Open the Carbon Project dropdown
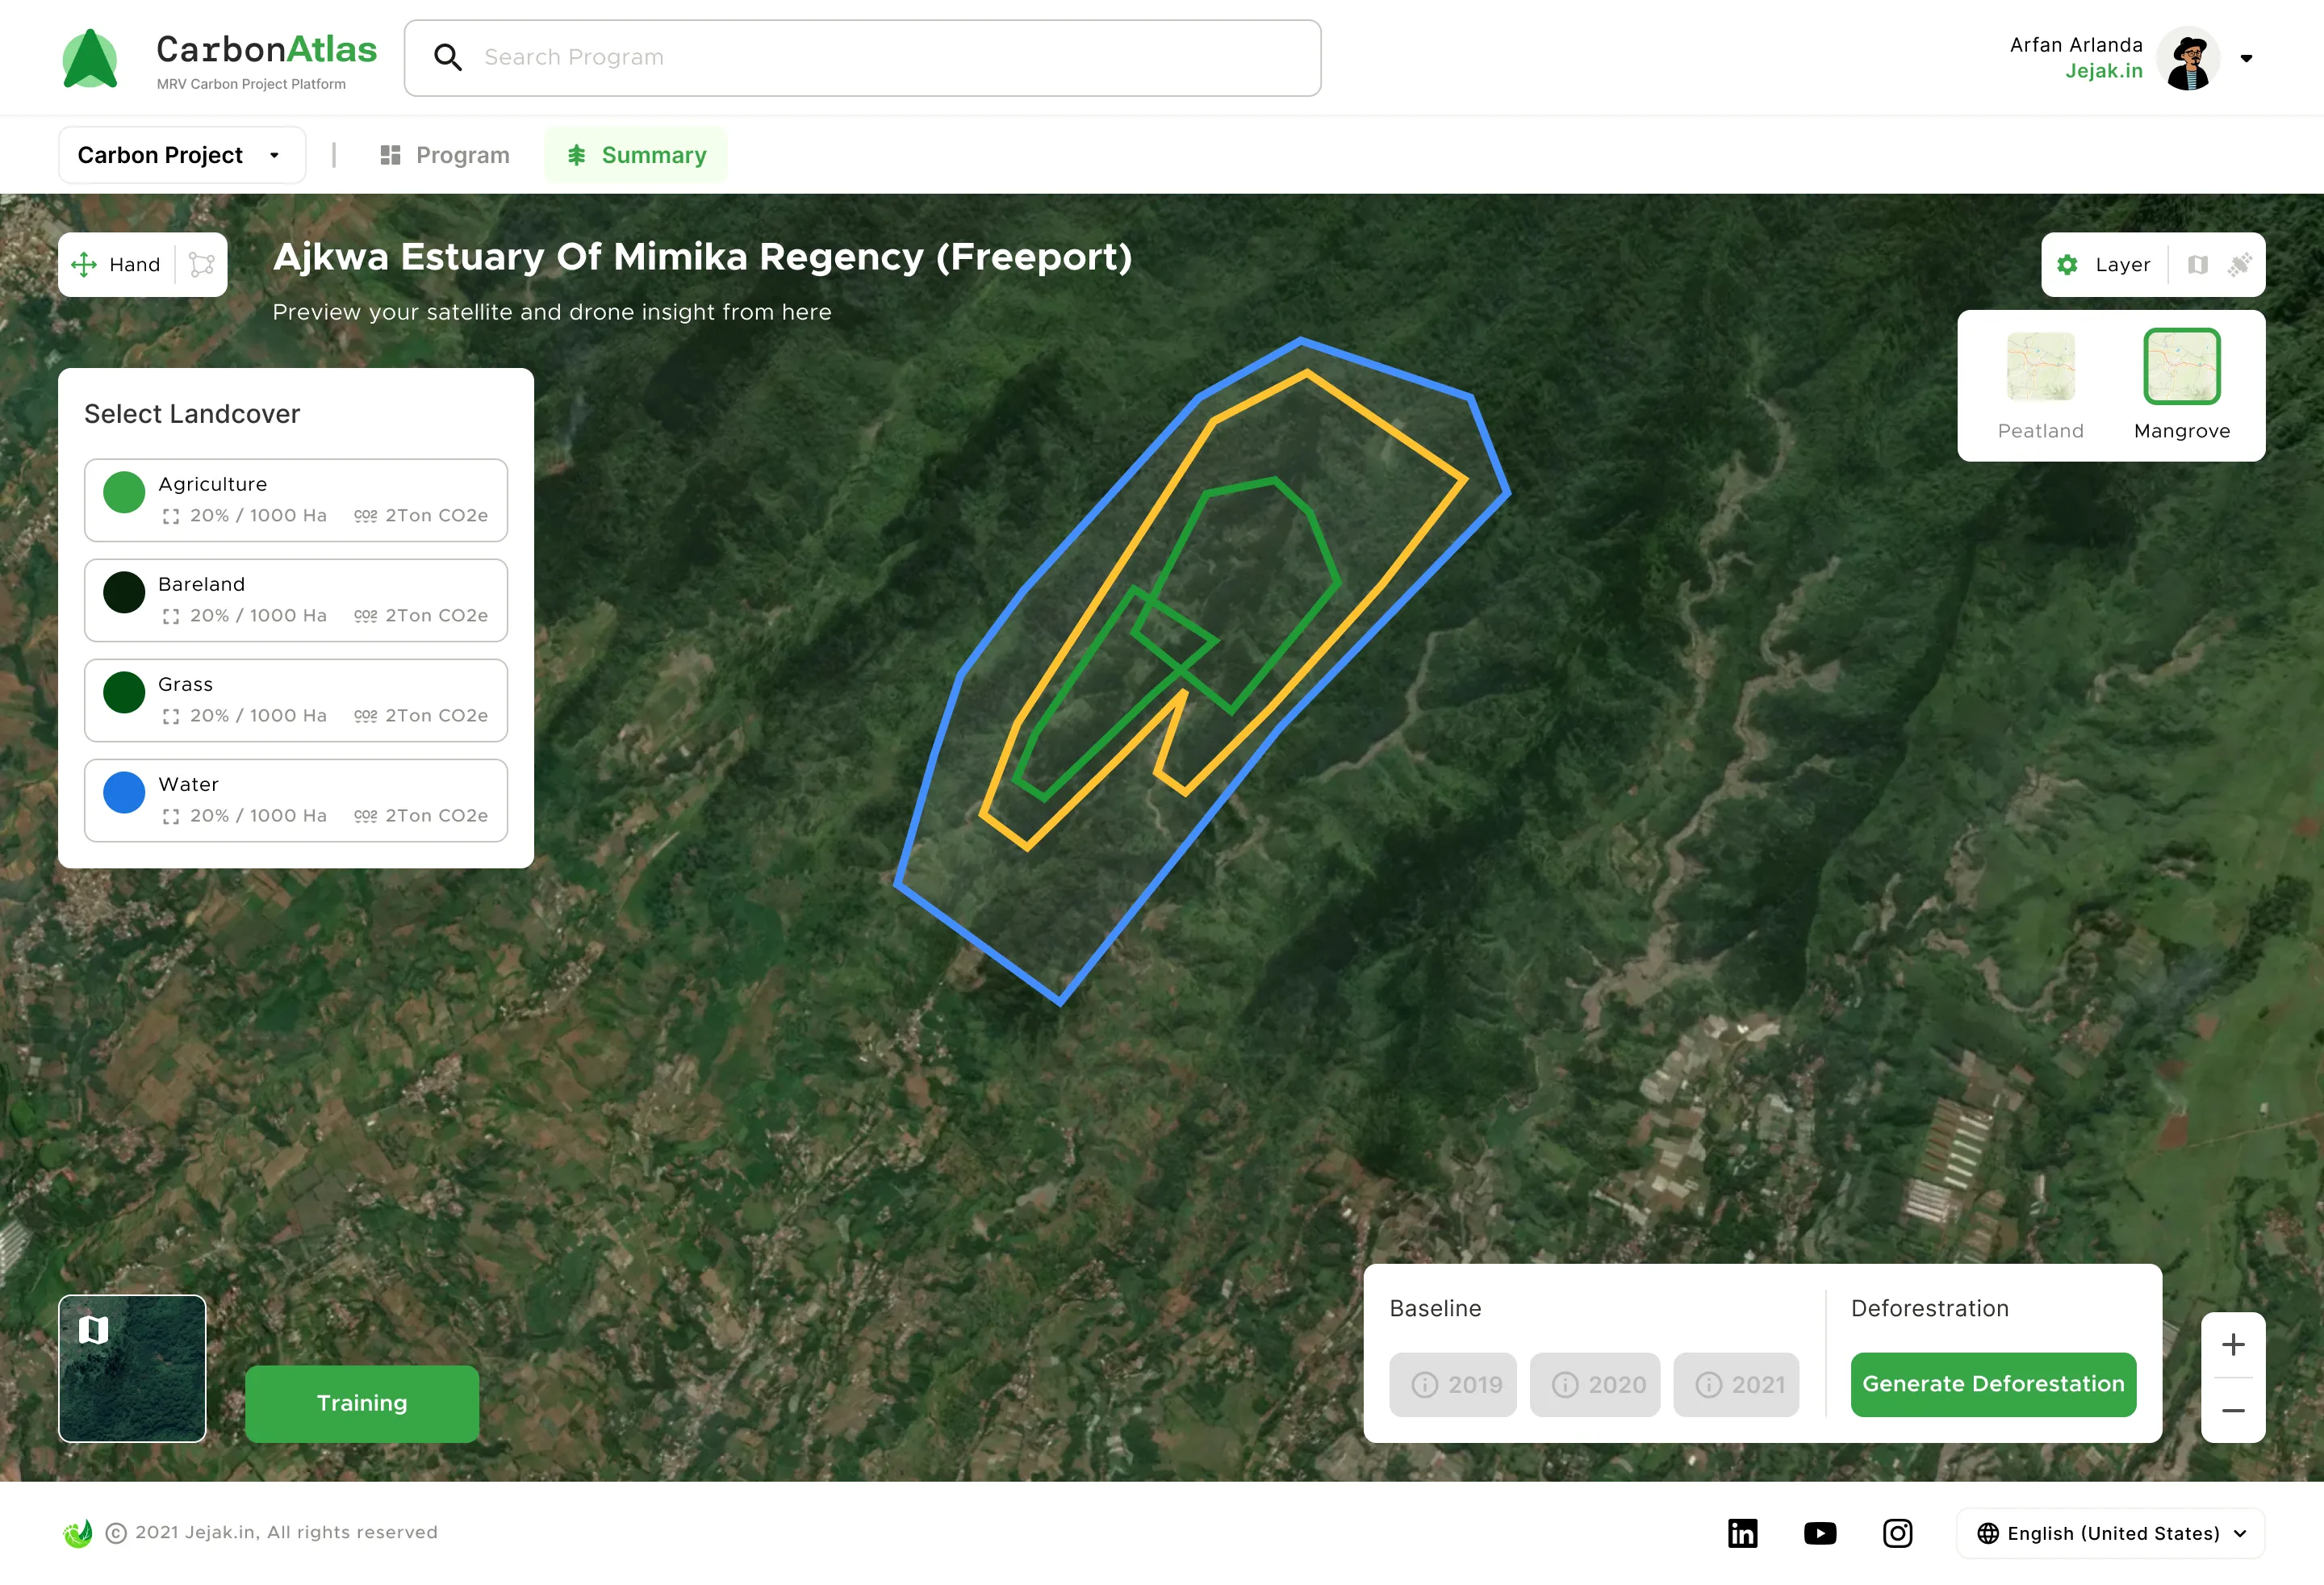Viewport: 2324px width, 1585px height. pyautogui.click(x=181, y=154)
